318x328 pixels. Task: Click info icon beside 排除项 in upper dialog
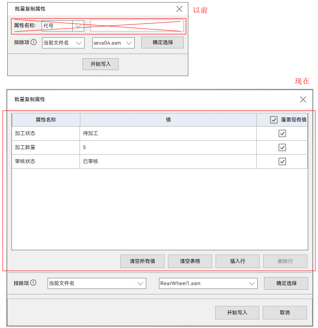(x=34, y=42)
